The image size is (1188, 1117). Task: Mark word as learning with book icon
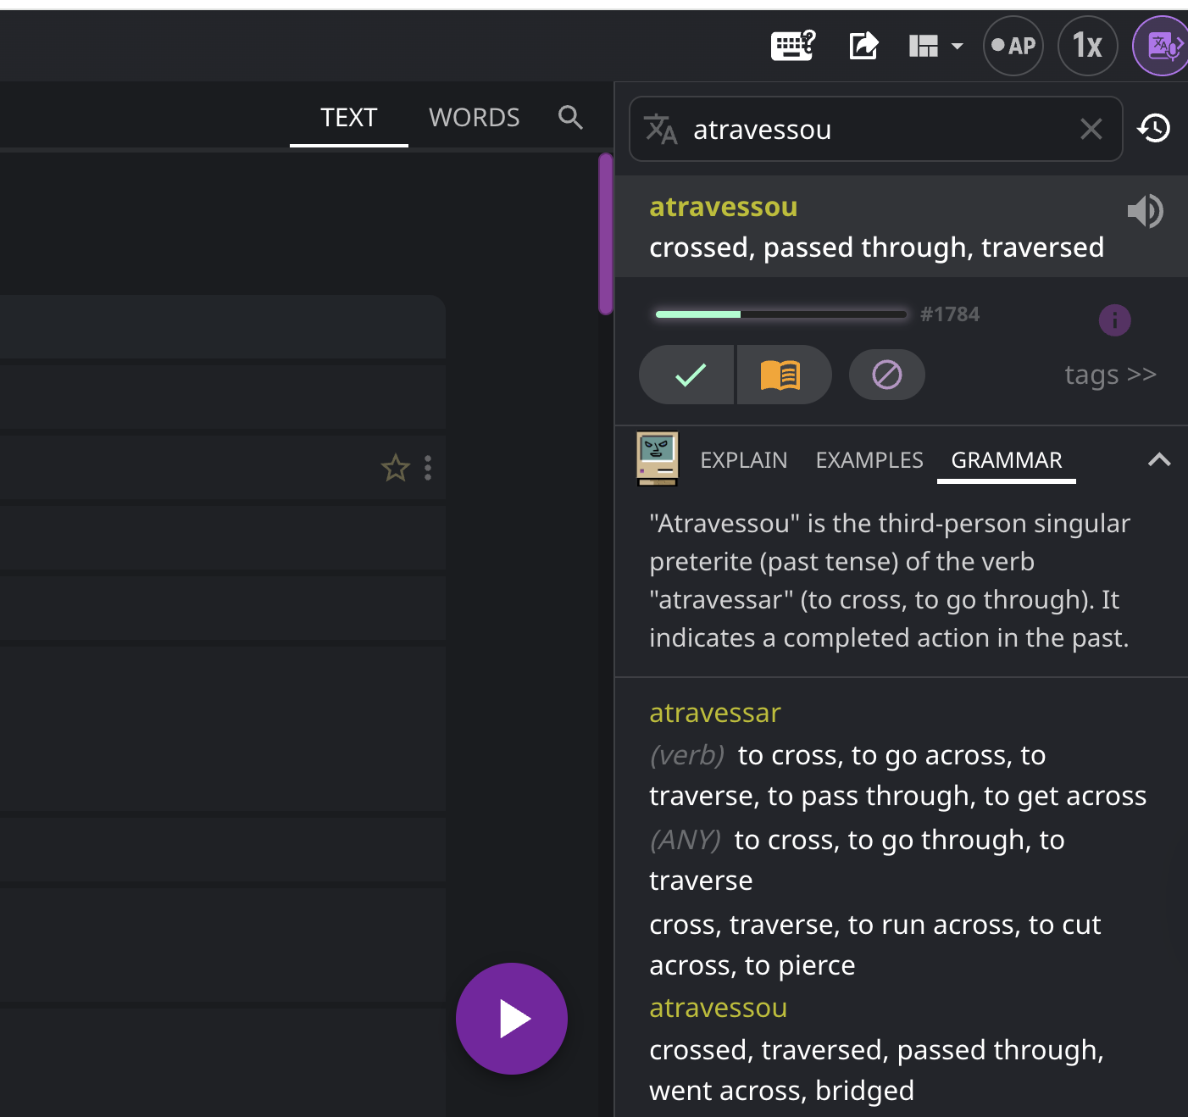coord(780,375)
